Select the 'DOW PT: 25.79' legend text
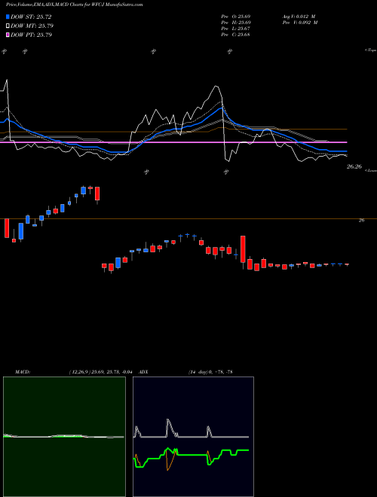 [x=31, y=35]
